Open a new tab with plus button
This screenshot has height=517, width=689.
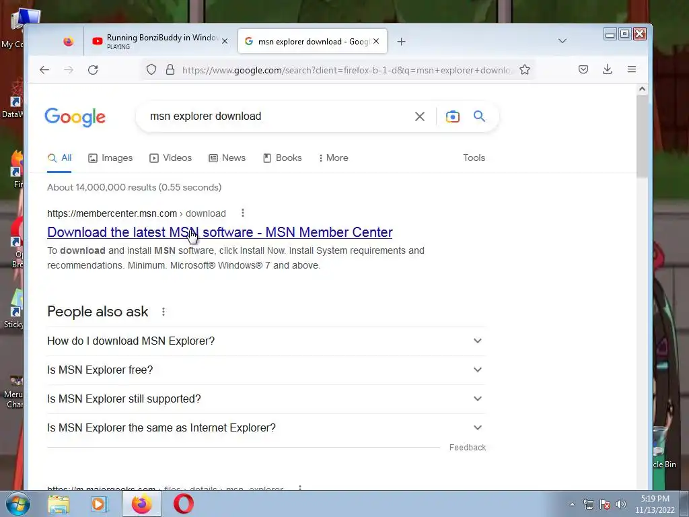coord(401,41)
